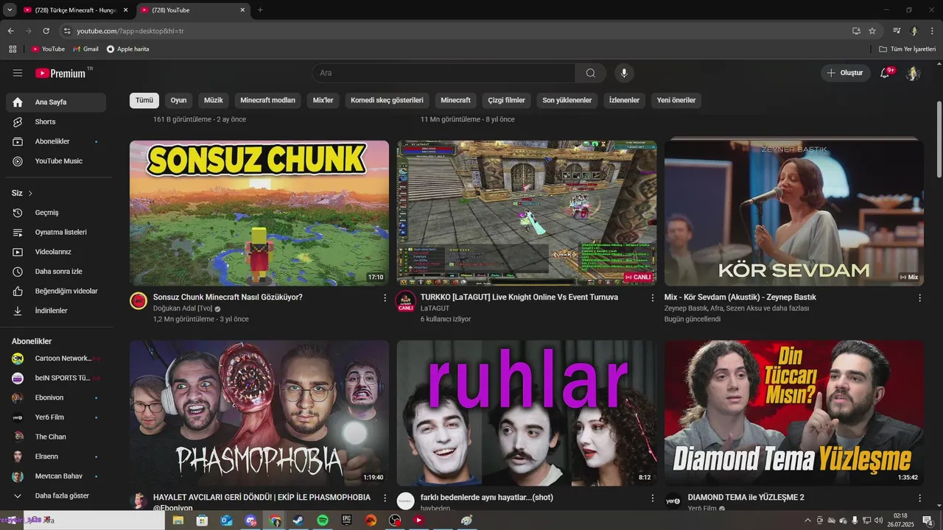The height and width of the screenshot is (530, 943).
Task: Click LaTAGUT live channel avatar
Action: (x=406, y=300)
